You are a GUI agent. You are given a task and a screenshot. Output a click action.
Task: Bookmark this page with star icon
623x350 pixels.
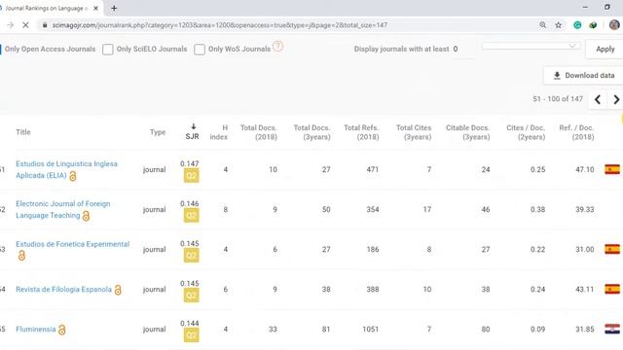click(x=558, y=25)
